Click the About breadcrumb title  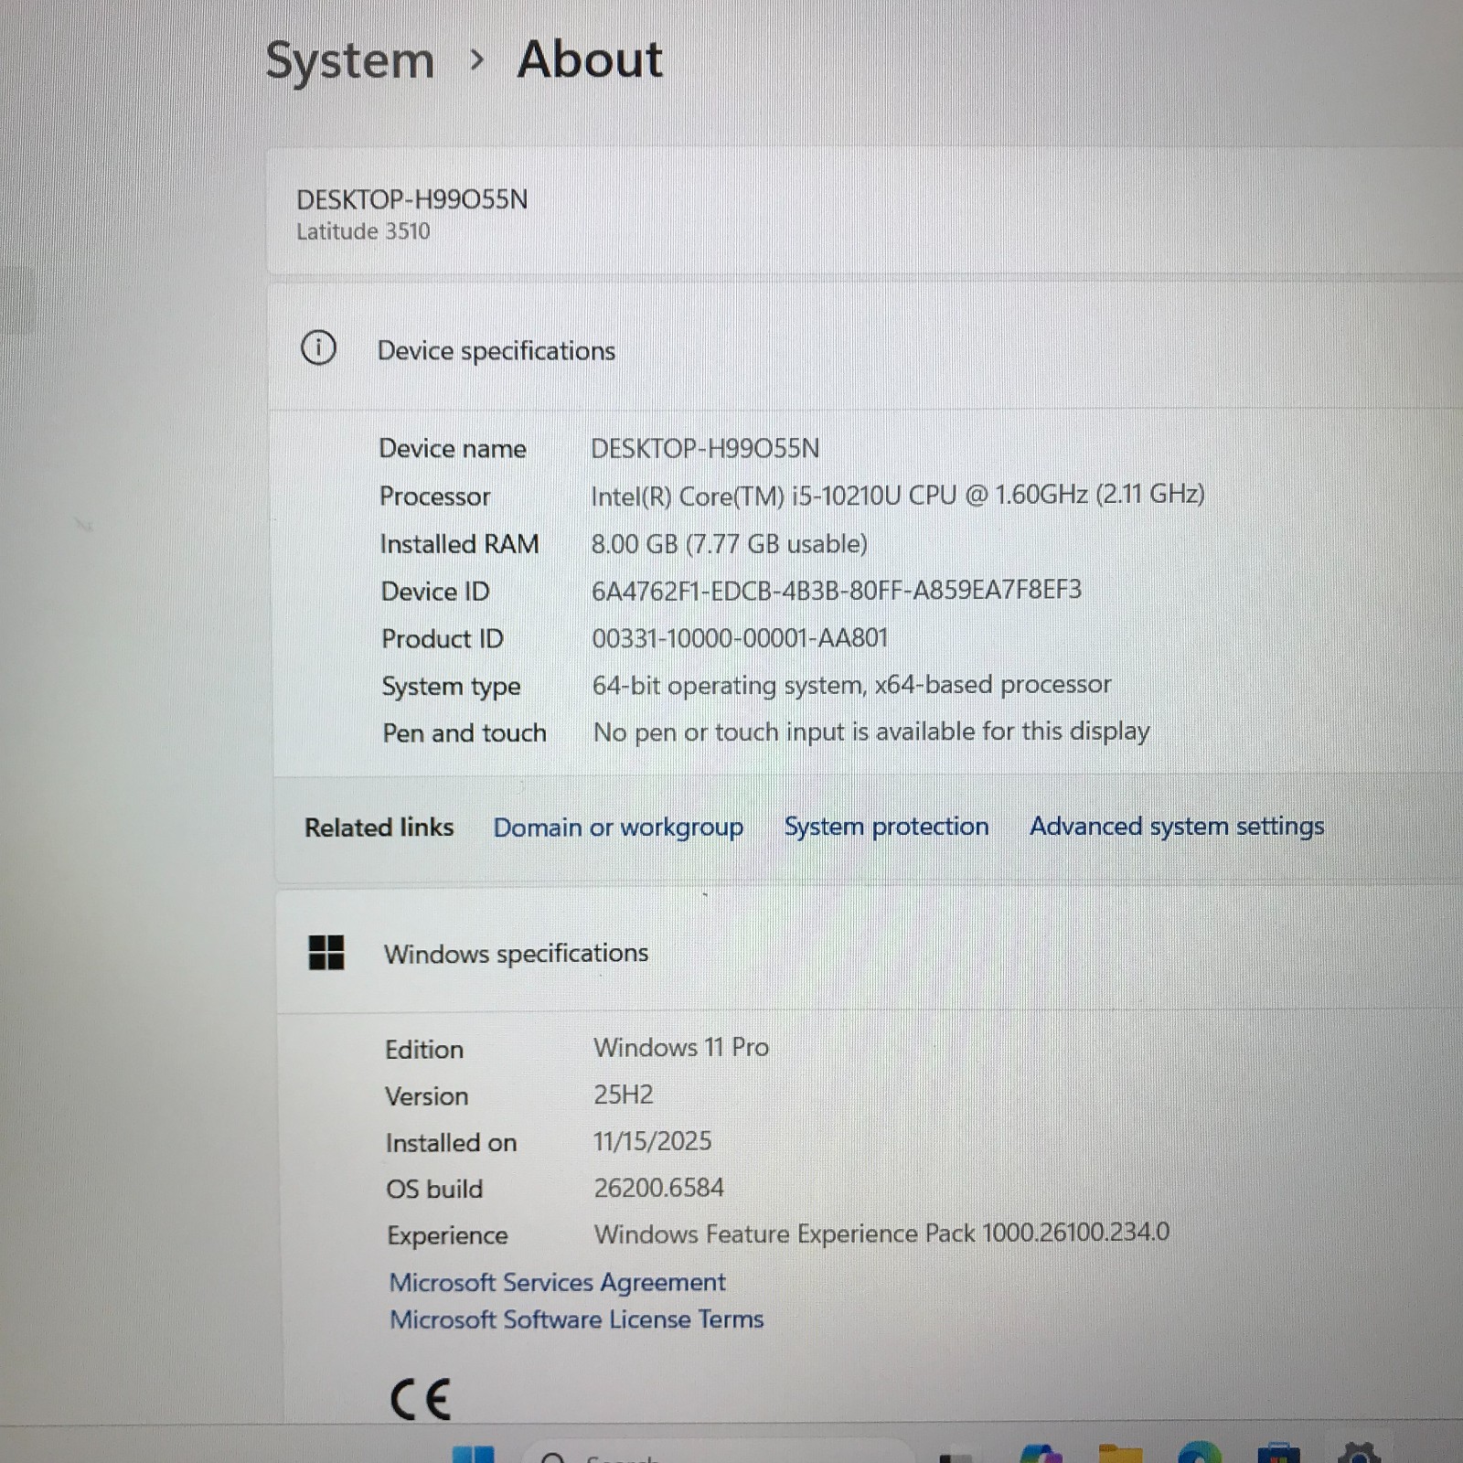(590, 60)
